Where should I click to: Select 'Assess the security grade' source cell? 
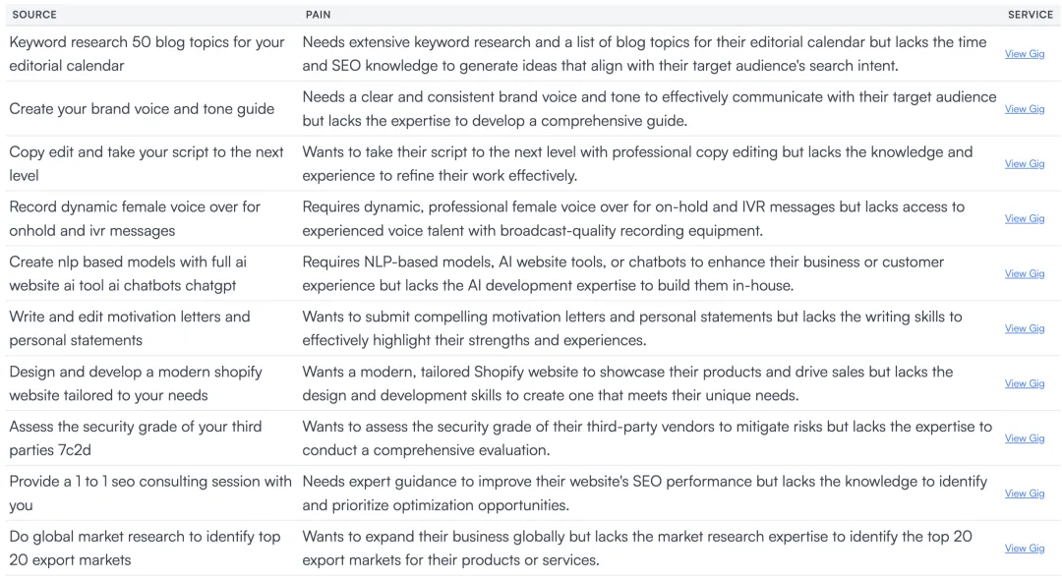pos(136,437)
